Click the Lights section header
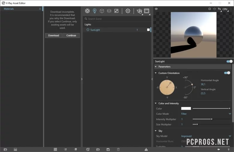This screenshot has width=234, height=152. (88, 25)
